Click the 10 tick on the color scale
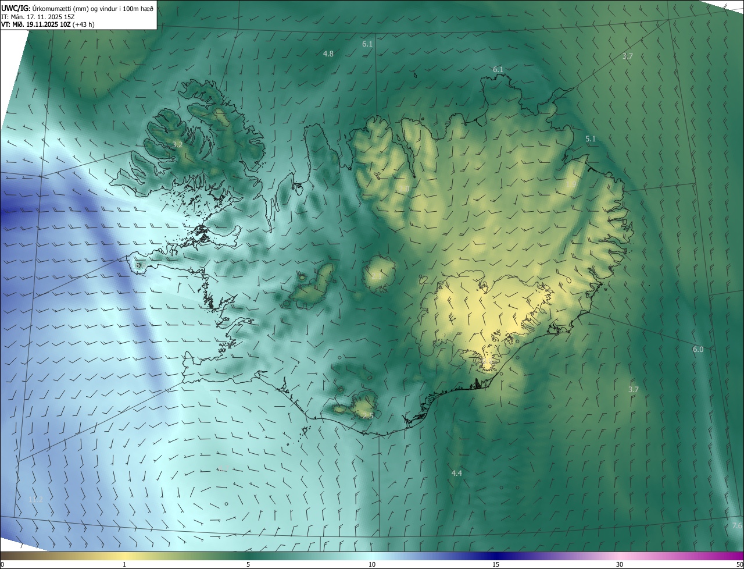 tap(372, 564)
